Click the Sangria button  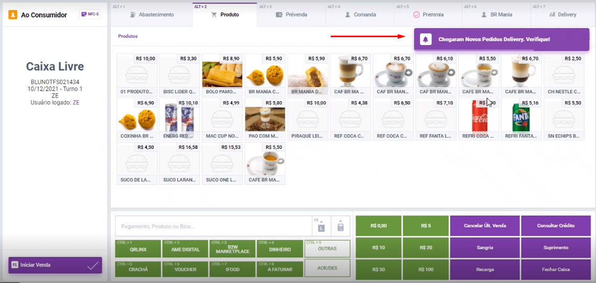(x=484, y=247)
